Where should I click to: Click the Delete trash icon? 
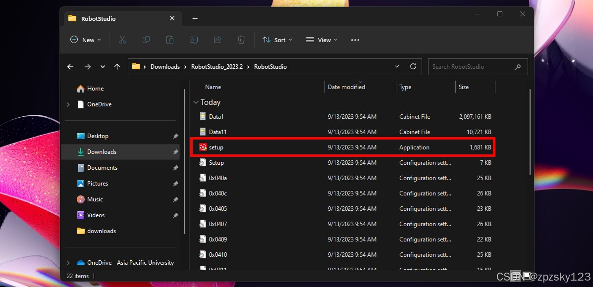(x=241, y=40)
